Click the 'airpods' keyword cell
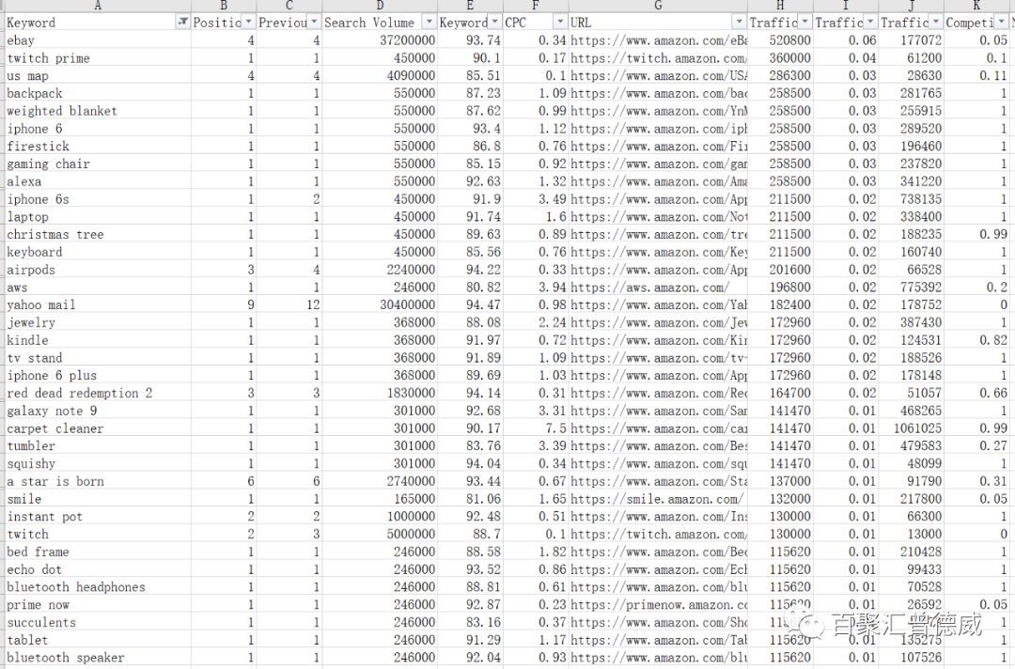This screenshot has height=669, width=1015. point(97,270)
